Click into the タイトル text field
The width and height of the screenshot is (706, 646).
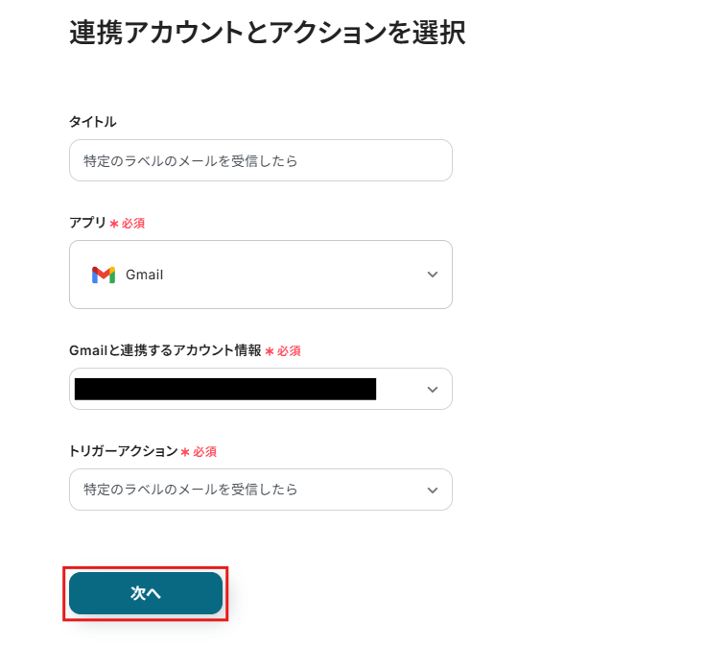(260, 160)
